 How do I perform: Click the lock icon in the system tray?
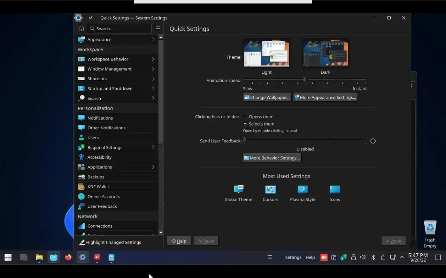point(353,257)
